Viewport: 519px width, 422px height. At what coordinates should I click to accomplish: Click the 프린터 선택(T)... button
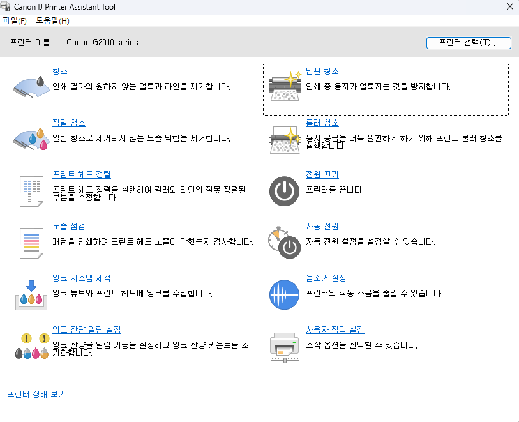pos(469,43)
